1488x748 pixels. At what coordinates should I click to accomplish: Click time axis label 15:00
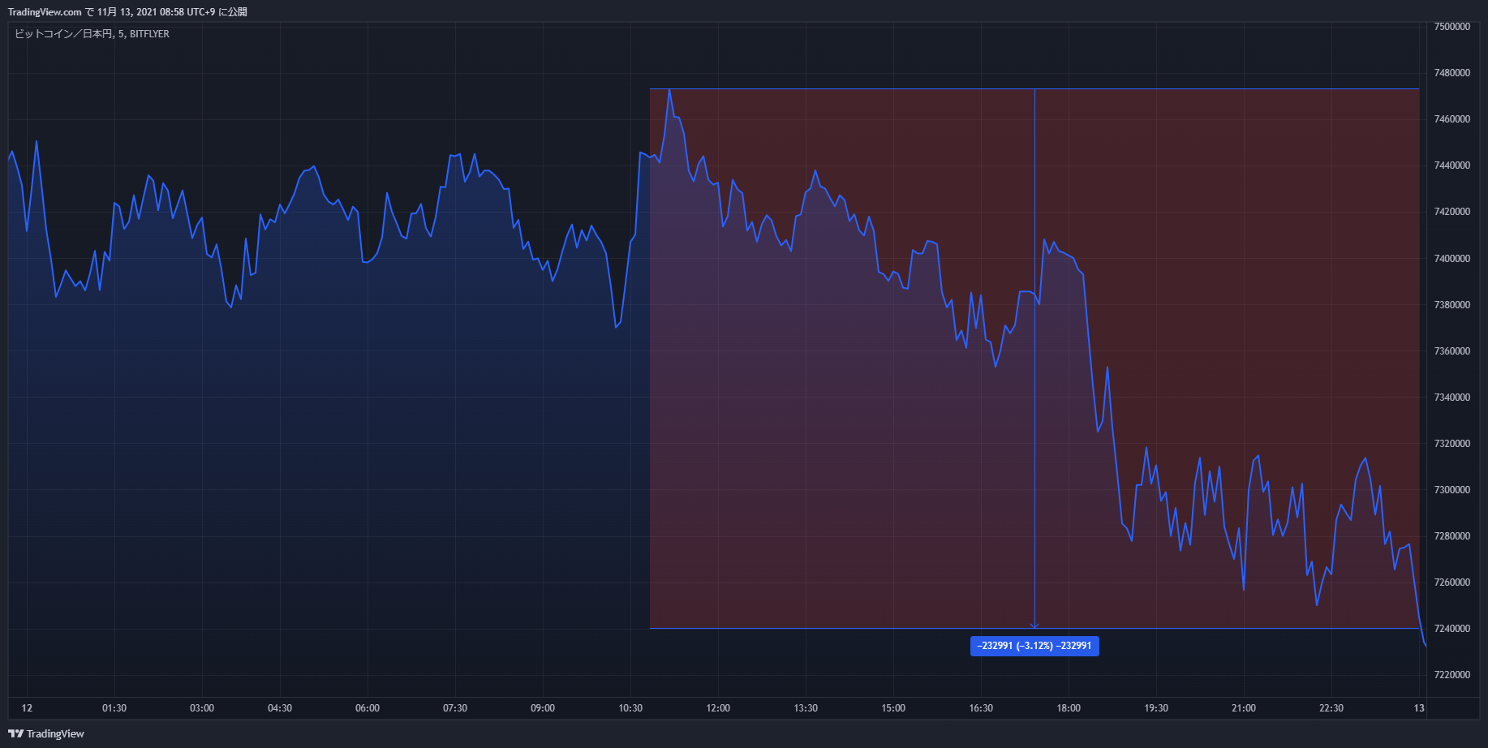click(x=893, y=708)
